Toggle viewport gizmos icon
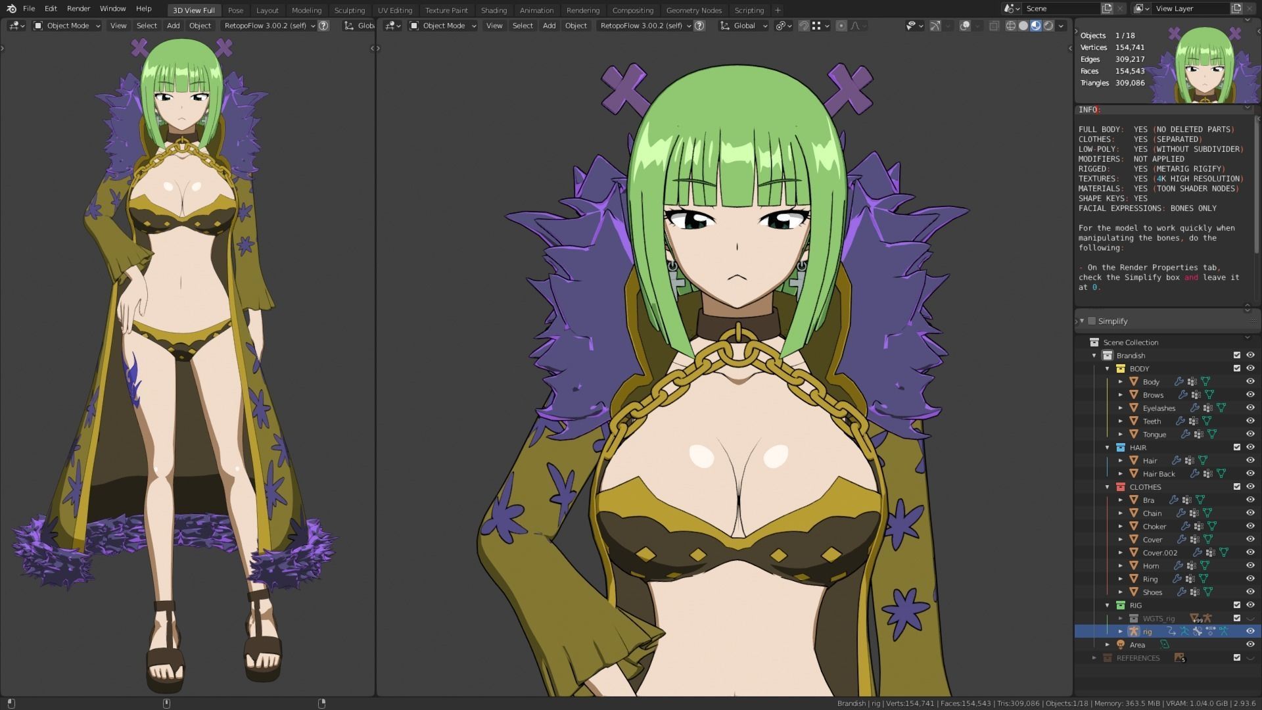This screenshot has width=1262, height=710. click(935, 26)
